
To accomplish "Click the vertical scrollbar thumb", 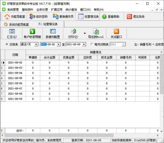I will [x=161, y=74].
